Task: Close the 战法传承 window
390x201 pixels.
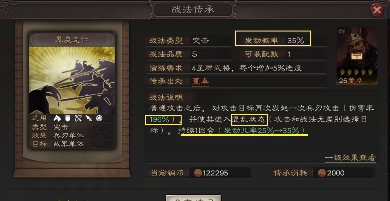Action: [x=376, y=10]
